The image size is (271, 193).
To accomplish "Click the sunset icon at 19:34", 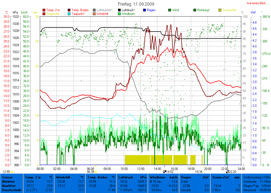I will pos(204,172).
